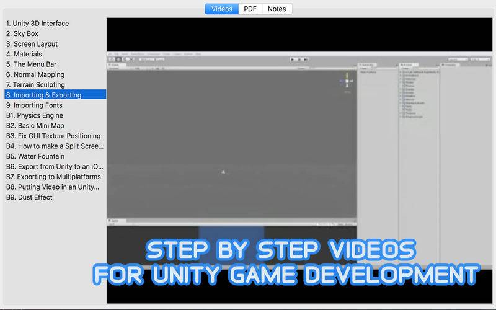The height and width of the screenshot is (310, 496).
Task: Select '1. Unity 3D Interface' lesson
Action: click(x=37, y=24)
